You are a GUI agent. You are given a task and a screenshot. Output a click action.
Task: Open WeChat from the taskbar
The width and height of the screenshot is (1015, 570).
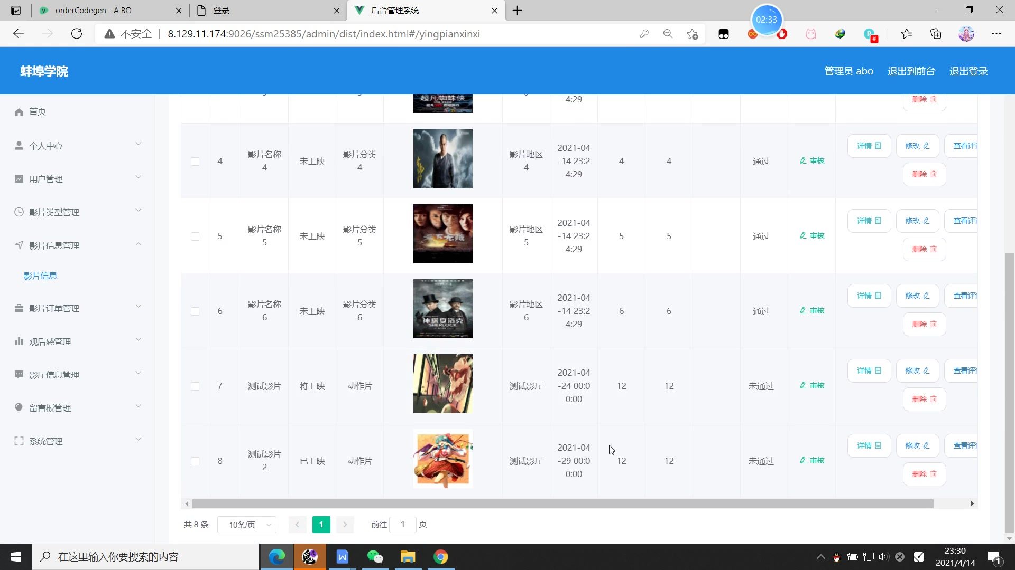point(375,557)
